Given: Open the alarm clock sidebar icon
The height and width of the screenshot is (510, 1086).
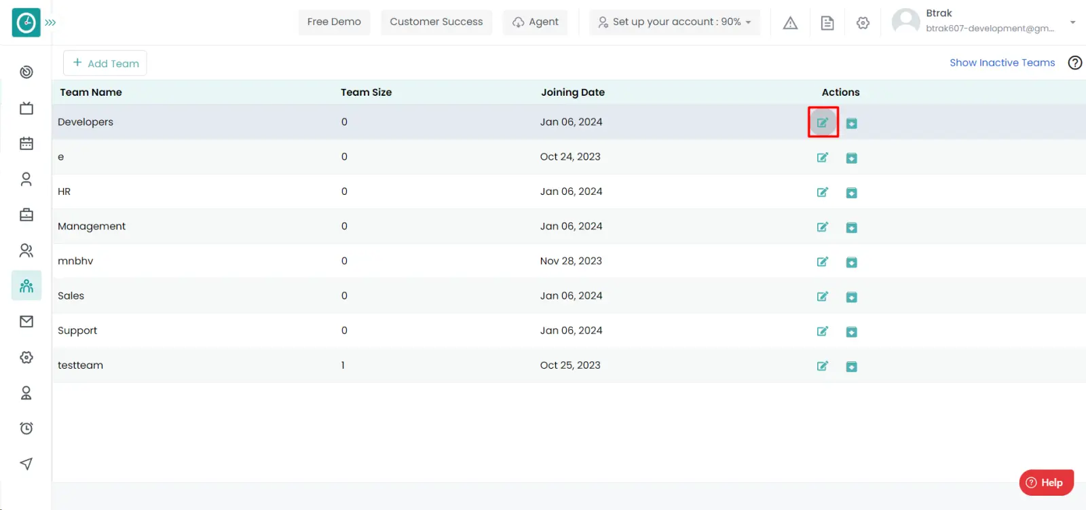Looking at the screenshot, I should pos(26,428).
